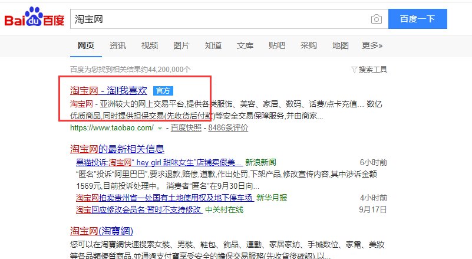Open result 淘宝网 - 淘!我喜欢
Screen dimensions: 472x259
pyautogui.click(x=108, y=90)
